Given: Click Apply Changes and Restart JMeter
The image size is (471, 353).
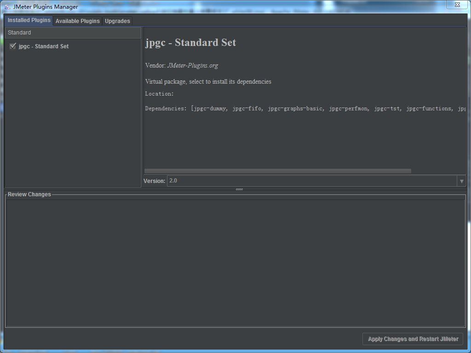Looking at the screenshot, I should tap(413, 339).
